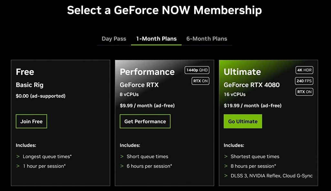Click the chevron beside 6 hours per session
Screen dimensions: 331x191
coord(123,166)
